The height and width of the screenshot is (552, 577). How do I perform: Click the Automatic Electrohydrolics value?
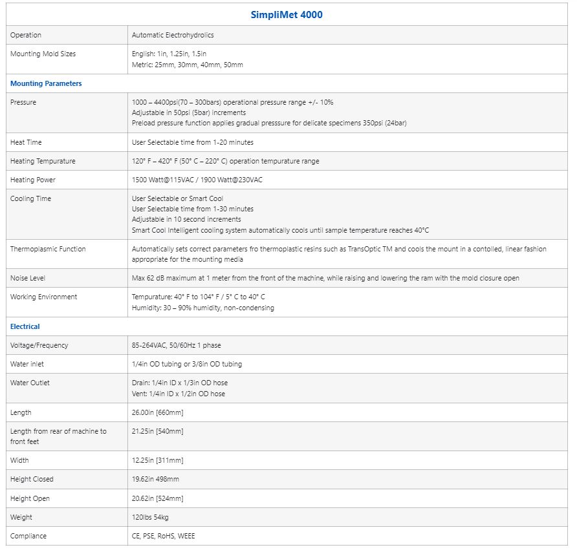pyautogui.click(x=173, y=35)
